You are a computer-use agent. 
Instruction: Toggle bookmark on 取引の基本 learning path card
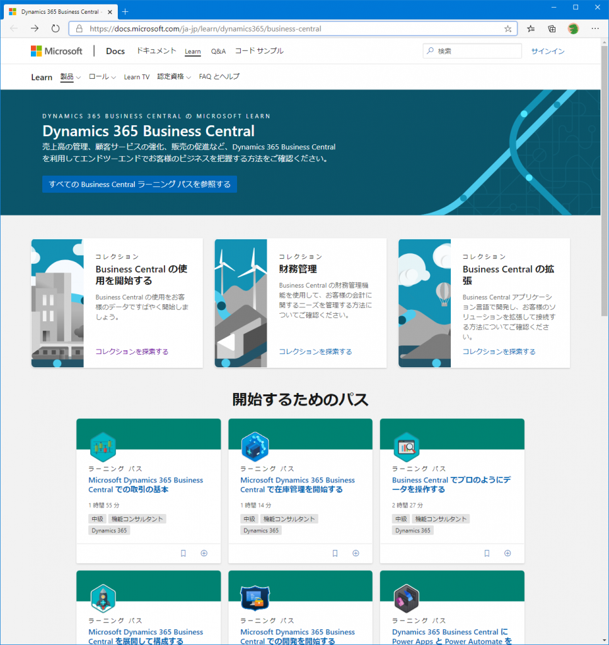pos(183,553)
